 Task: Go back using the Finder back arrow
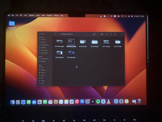pos(55,34)
